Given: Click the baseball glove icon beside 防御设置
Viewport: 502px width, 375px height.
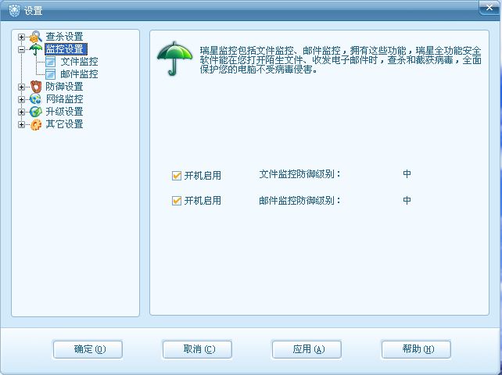Looking at the screenshot, I should point(36,87).
